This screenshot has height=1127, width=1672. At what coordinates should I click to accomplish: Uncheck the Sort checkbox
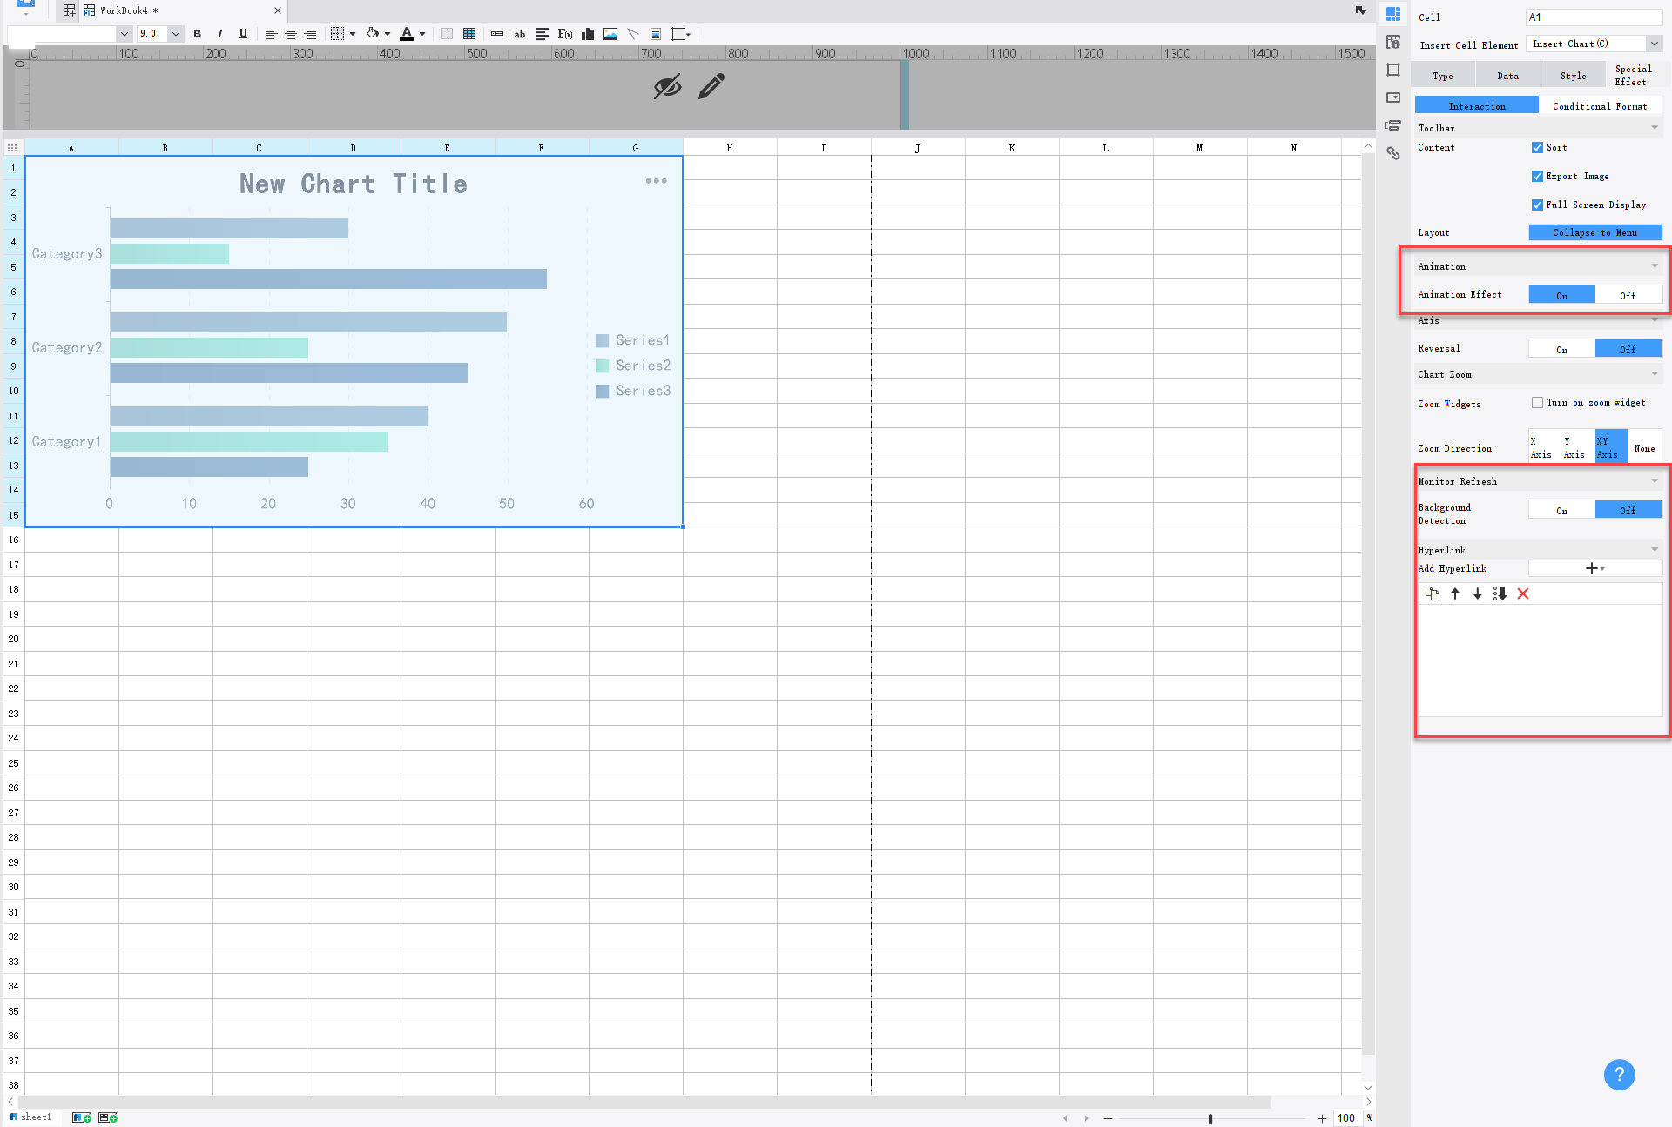(1537, 148)
